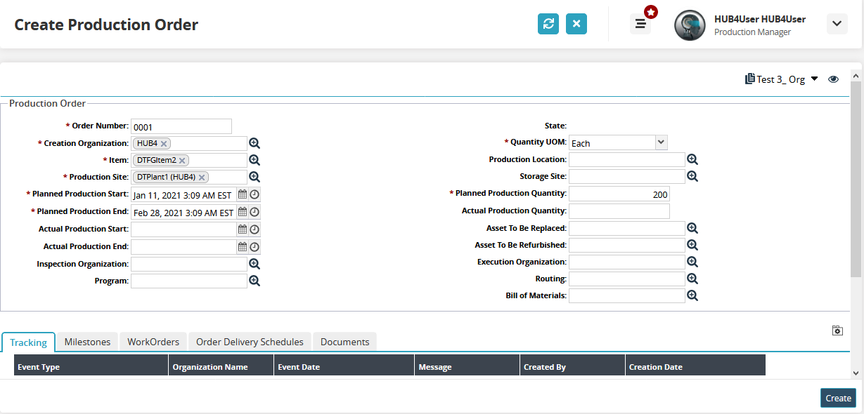864x414 pixels.
Task: Search lookup for Bill of Materials
Action: (692, 296)
